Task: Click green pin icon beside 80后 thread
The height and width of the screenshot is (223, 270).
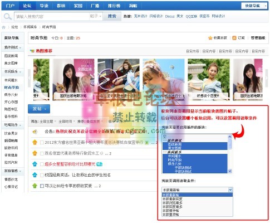Action: click(35, 186)
